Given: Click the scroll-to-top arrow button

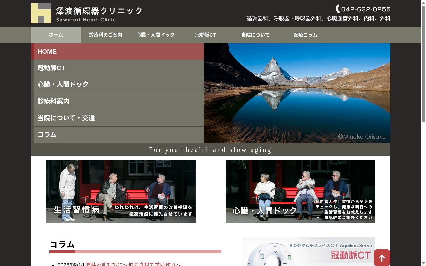Looking at the screenshot, I should point(382,258).
